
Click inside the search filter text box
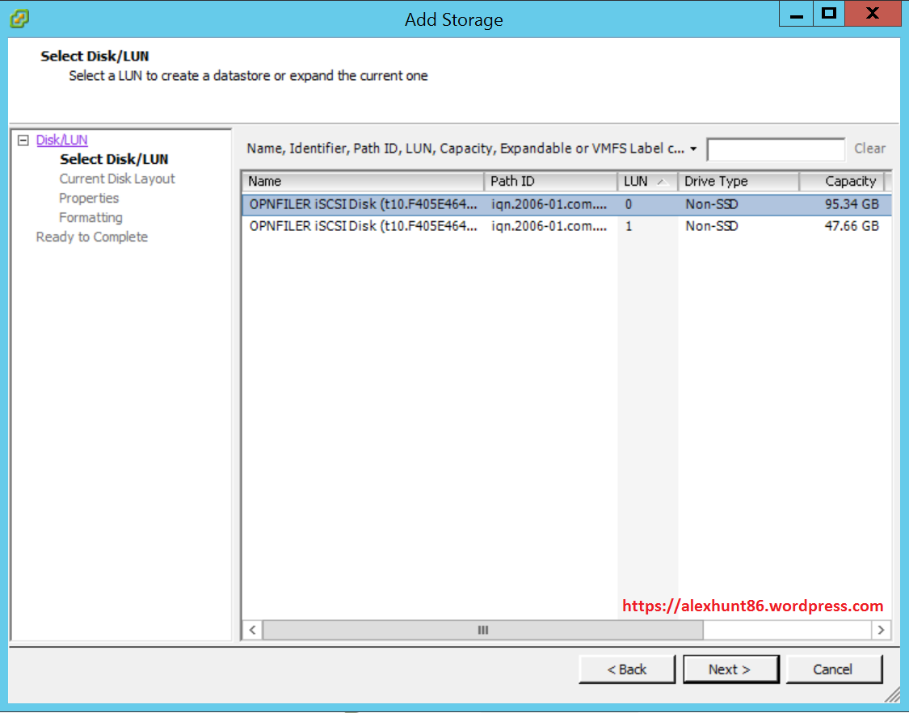pos(775,149)
